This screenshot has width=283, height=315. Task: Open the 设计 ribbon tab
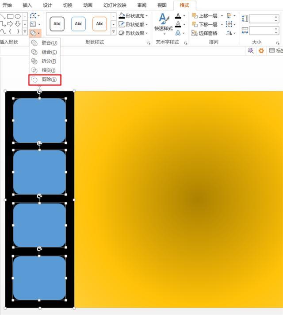click(47, 5)
